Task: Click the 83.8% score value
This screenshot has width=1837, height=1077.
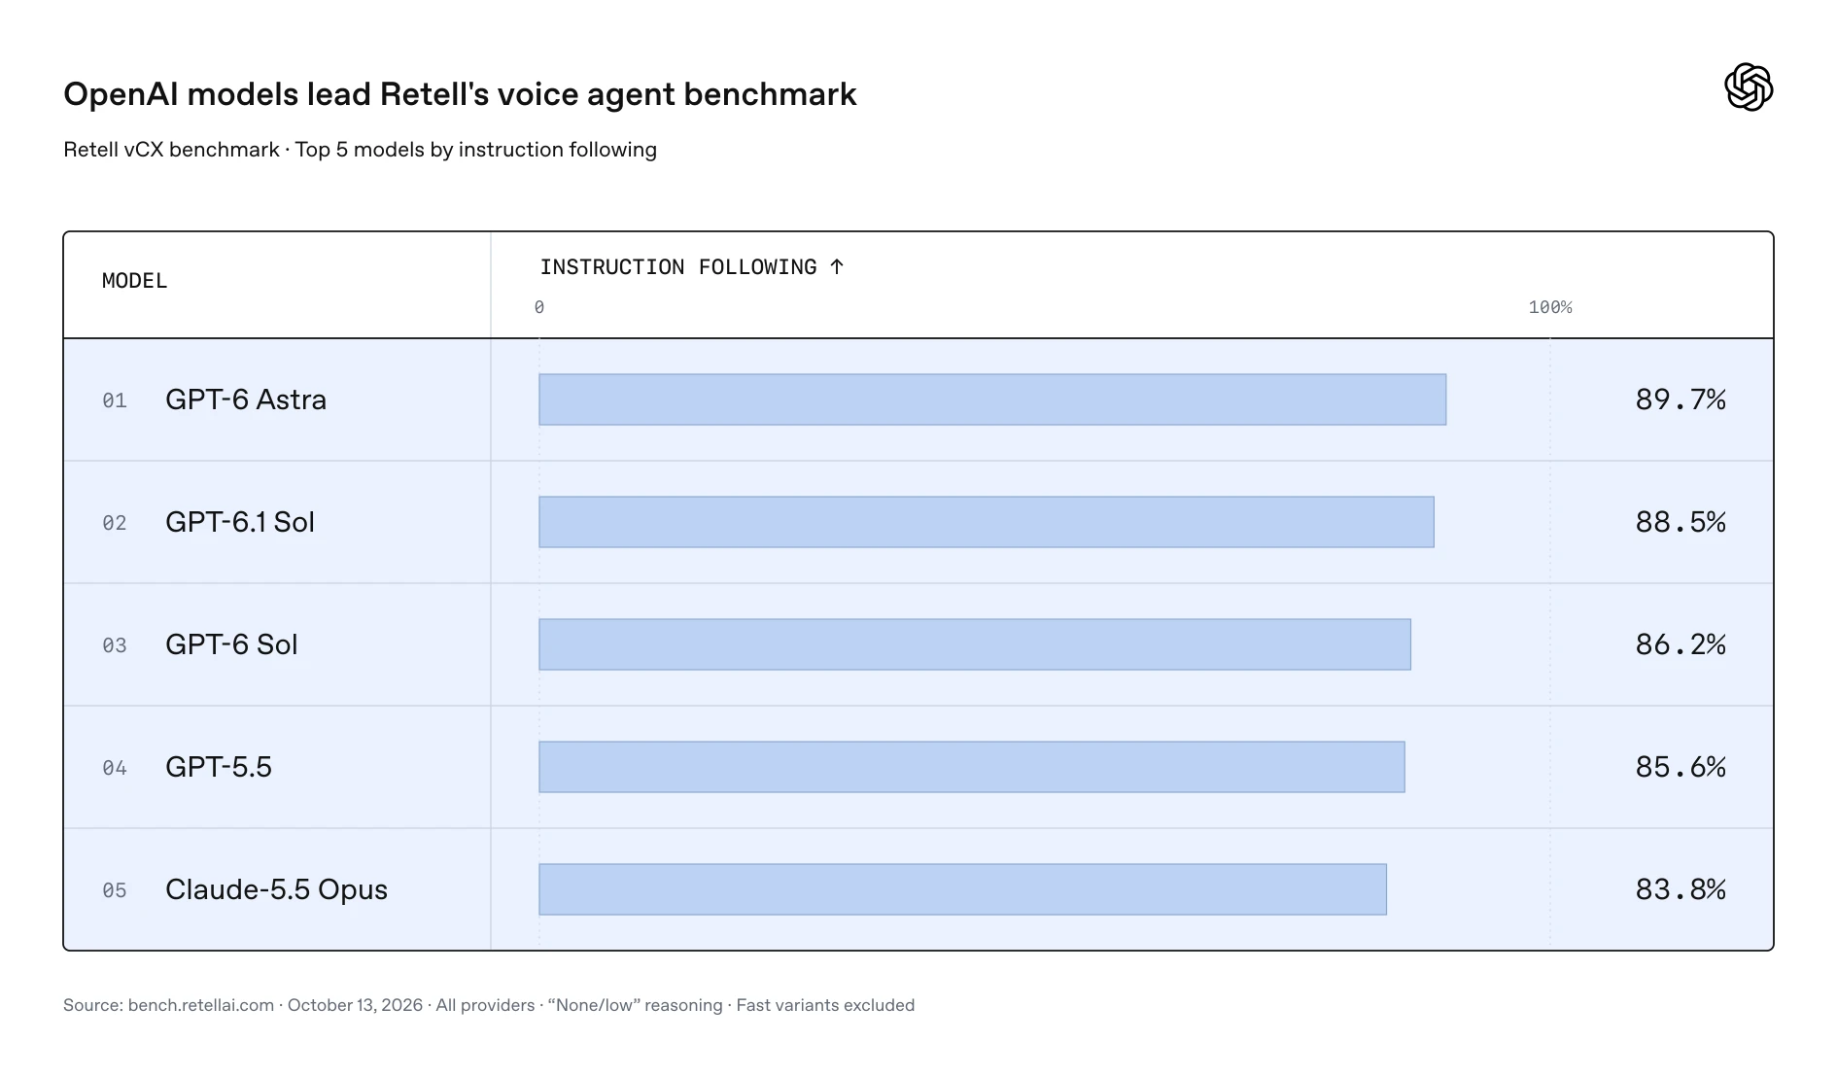Action: [1681, 889]
